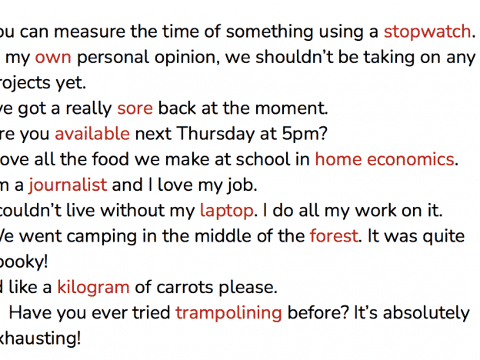Click the word measure in first line
This screenshot has height=360, width=480.
point(89,32)
